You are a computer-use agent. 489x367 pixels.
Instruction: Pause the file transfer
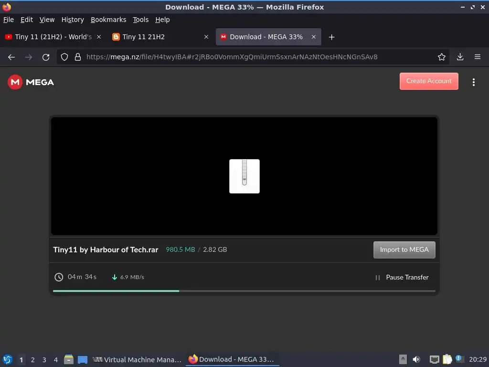pyautogui.click(x=402, y=278)
